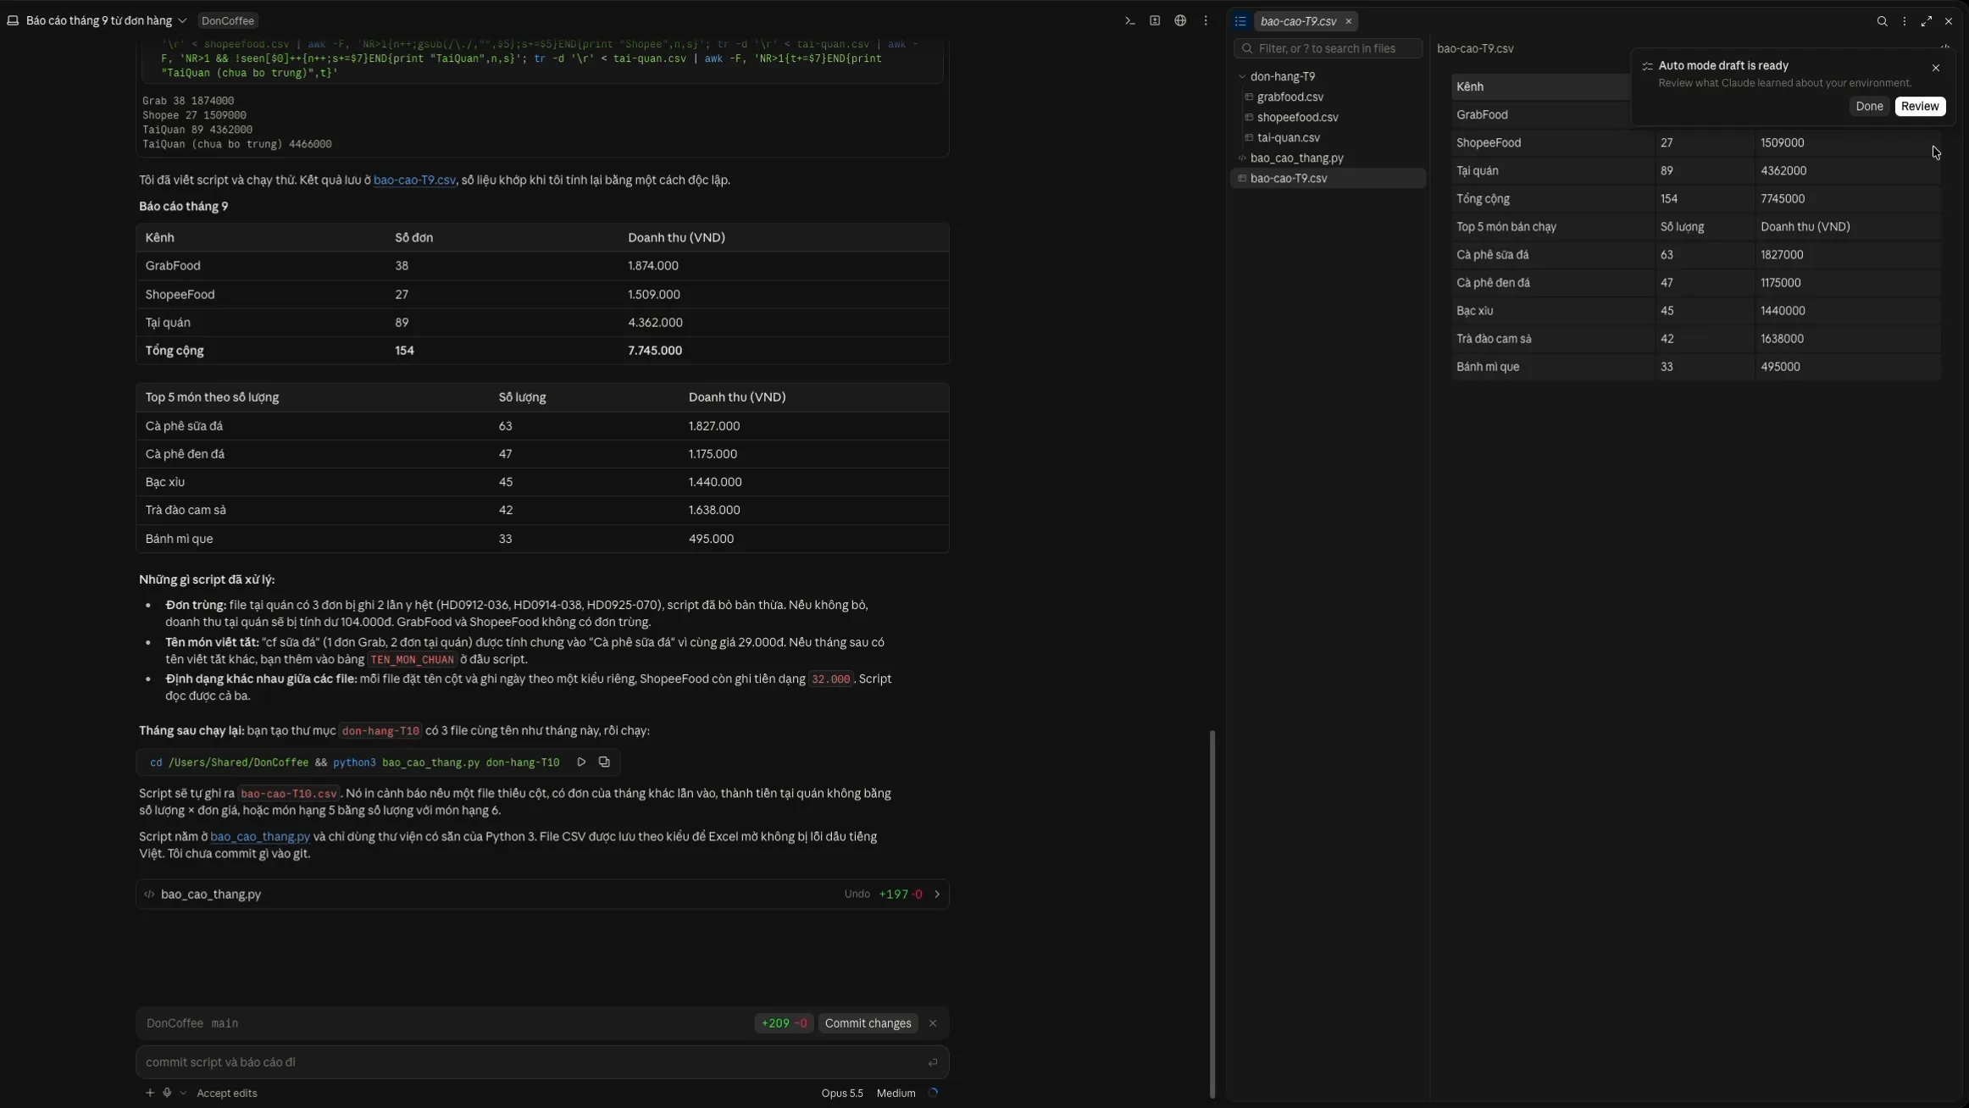Expand the bao_cao_thang.py diff chevron
Image resolution: width=1969 pixels, height=1108 pixels.
(937, 894)
